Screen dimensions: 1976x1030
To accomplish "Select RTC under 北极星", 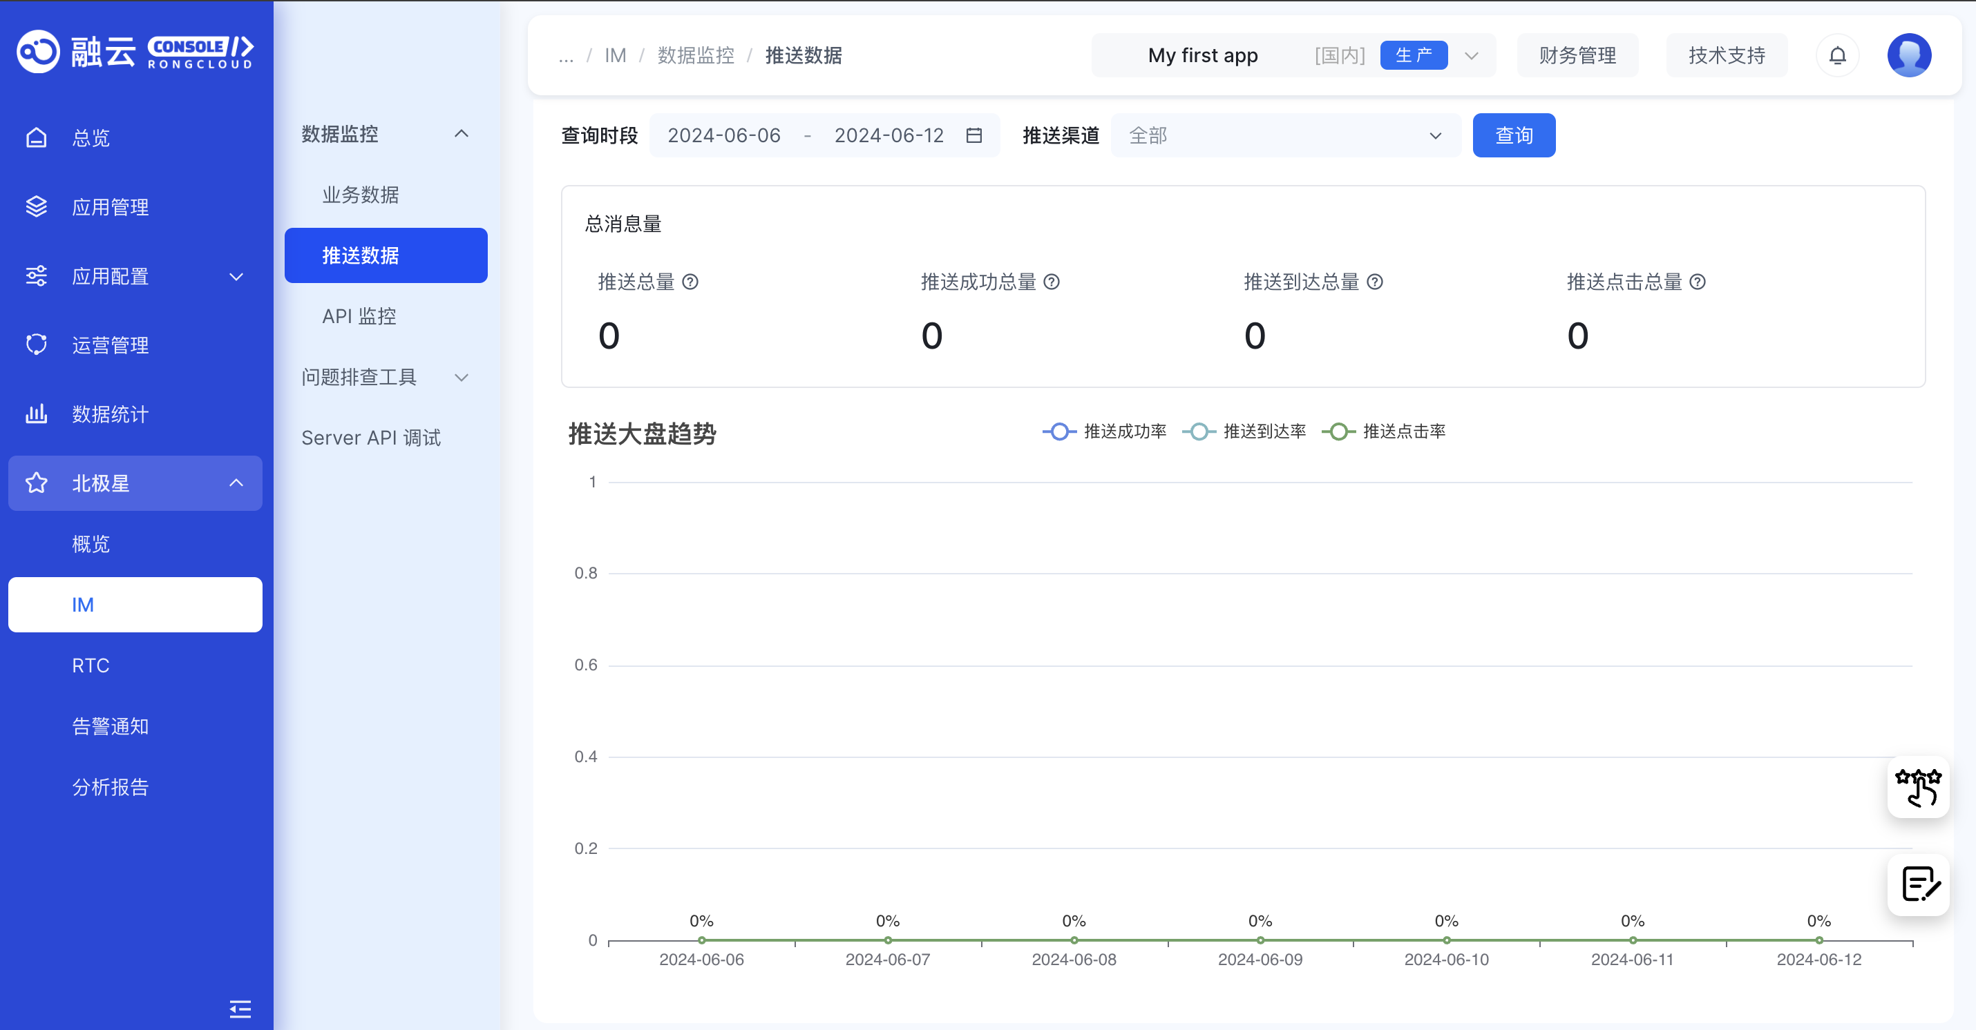I will (x=135, y=665).
